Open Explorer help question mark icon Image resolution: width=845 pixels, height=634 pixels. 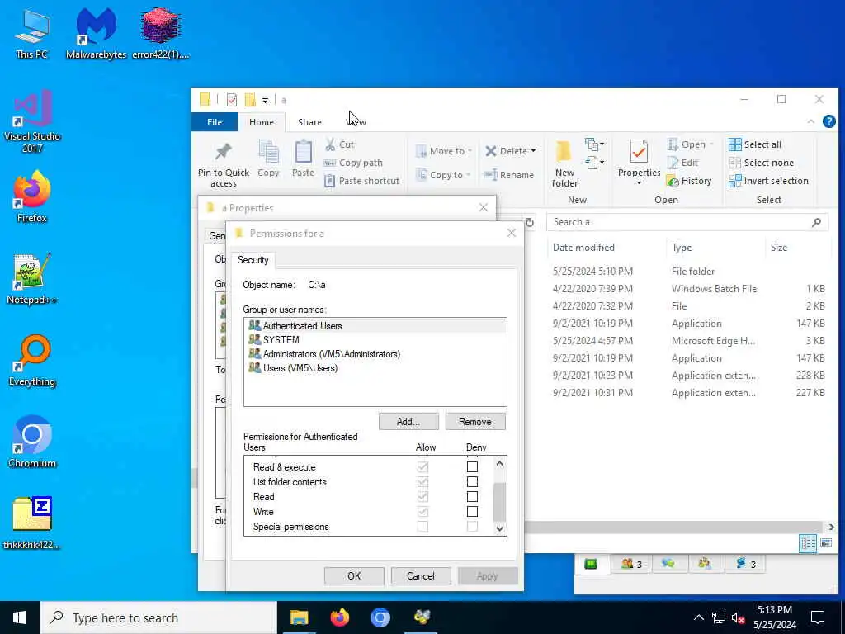tap(828, 122)
